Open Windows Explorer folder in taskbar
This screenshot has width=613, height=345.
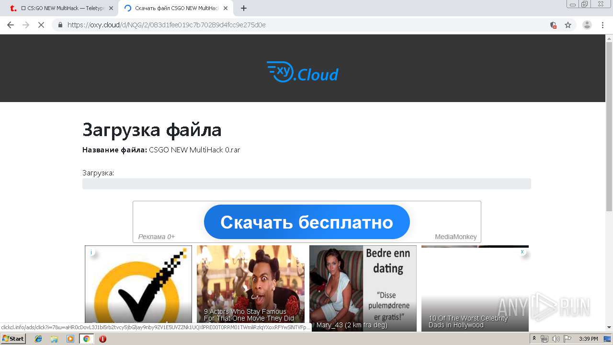coord(54,339)
